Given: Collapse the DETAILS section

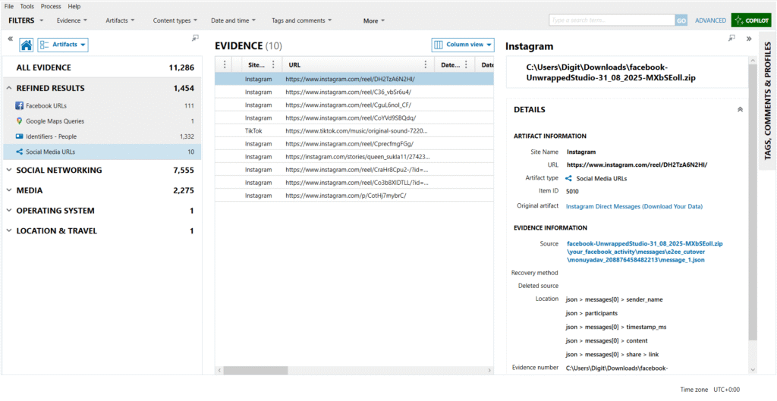Looking at the screenshot, I should tap(741, 109).
